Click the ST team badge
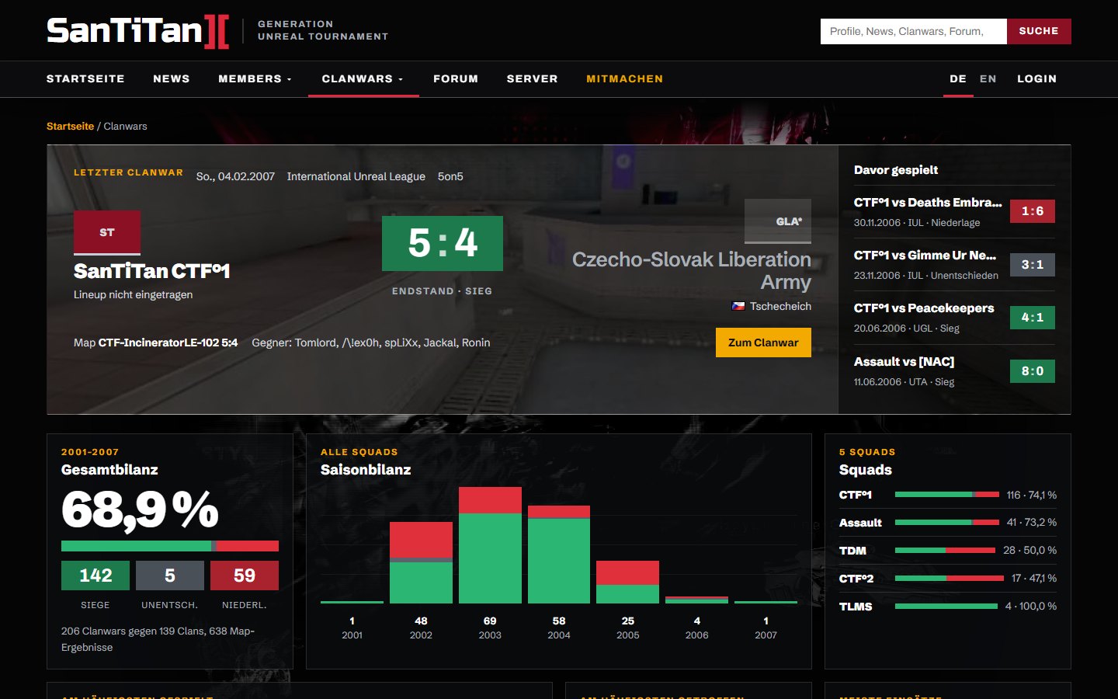This screenshot has width=1118, height=699. point(107,232)
